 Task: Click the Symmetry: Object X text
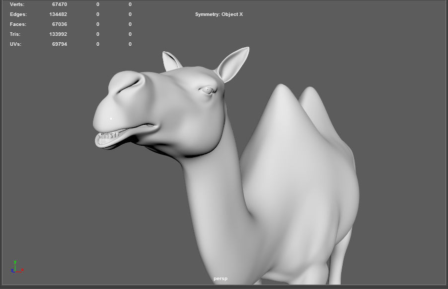219,14
